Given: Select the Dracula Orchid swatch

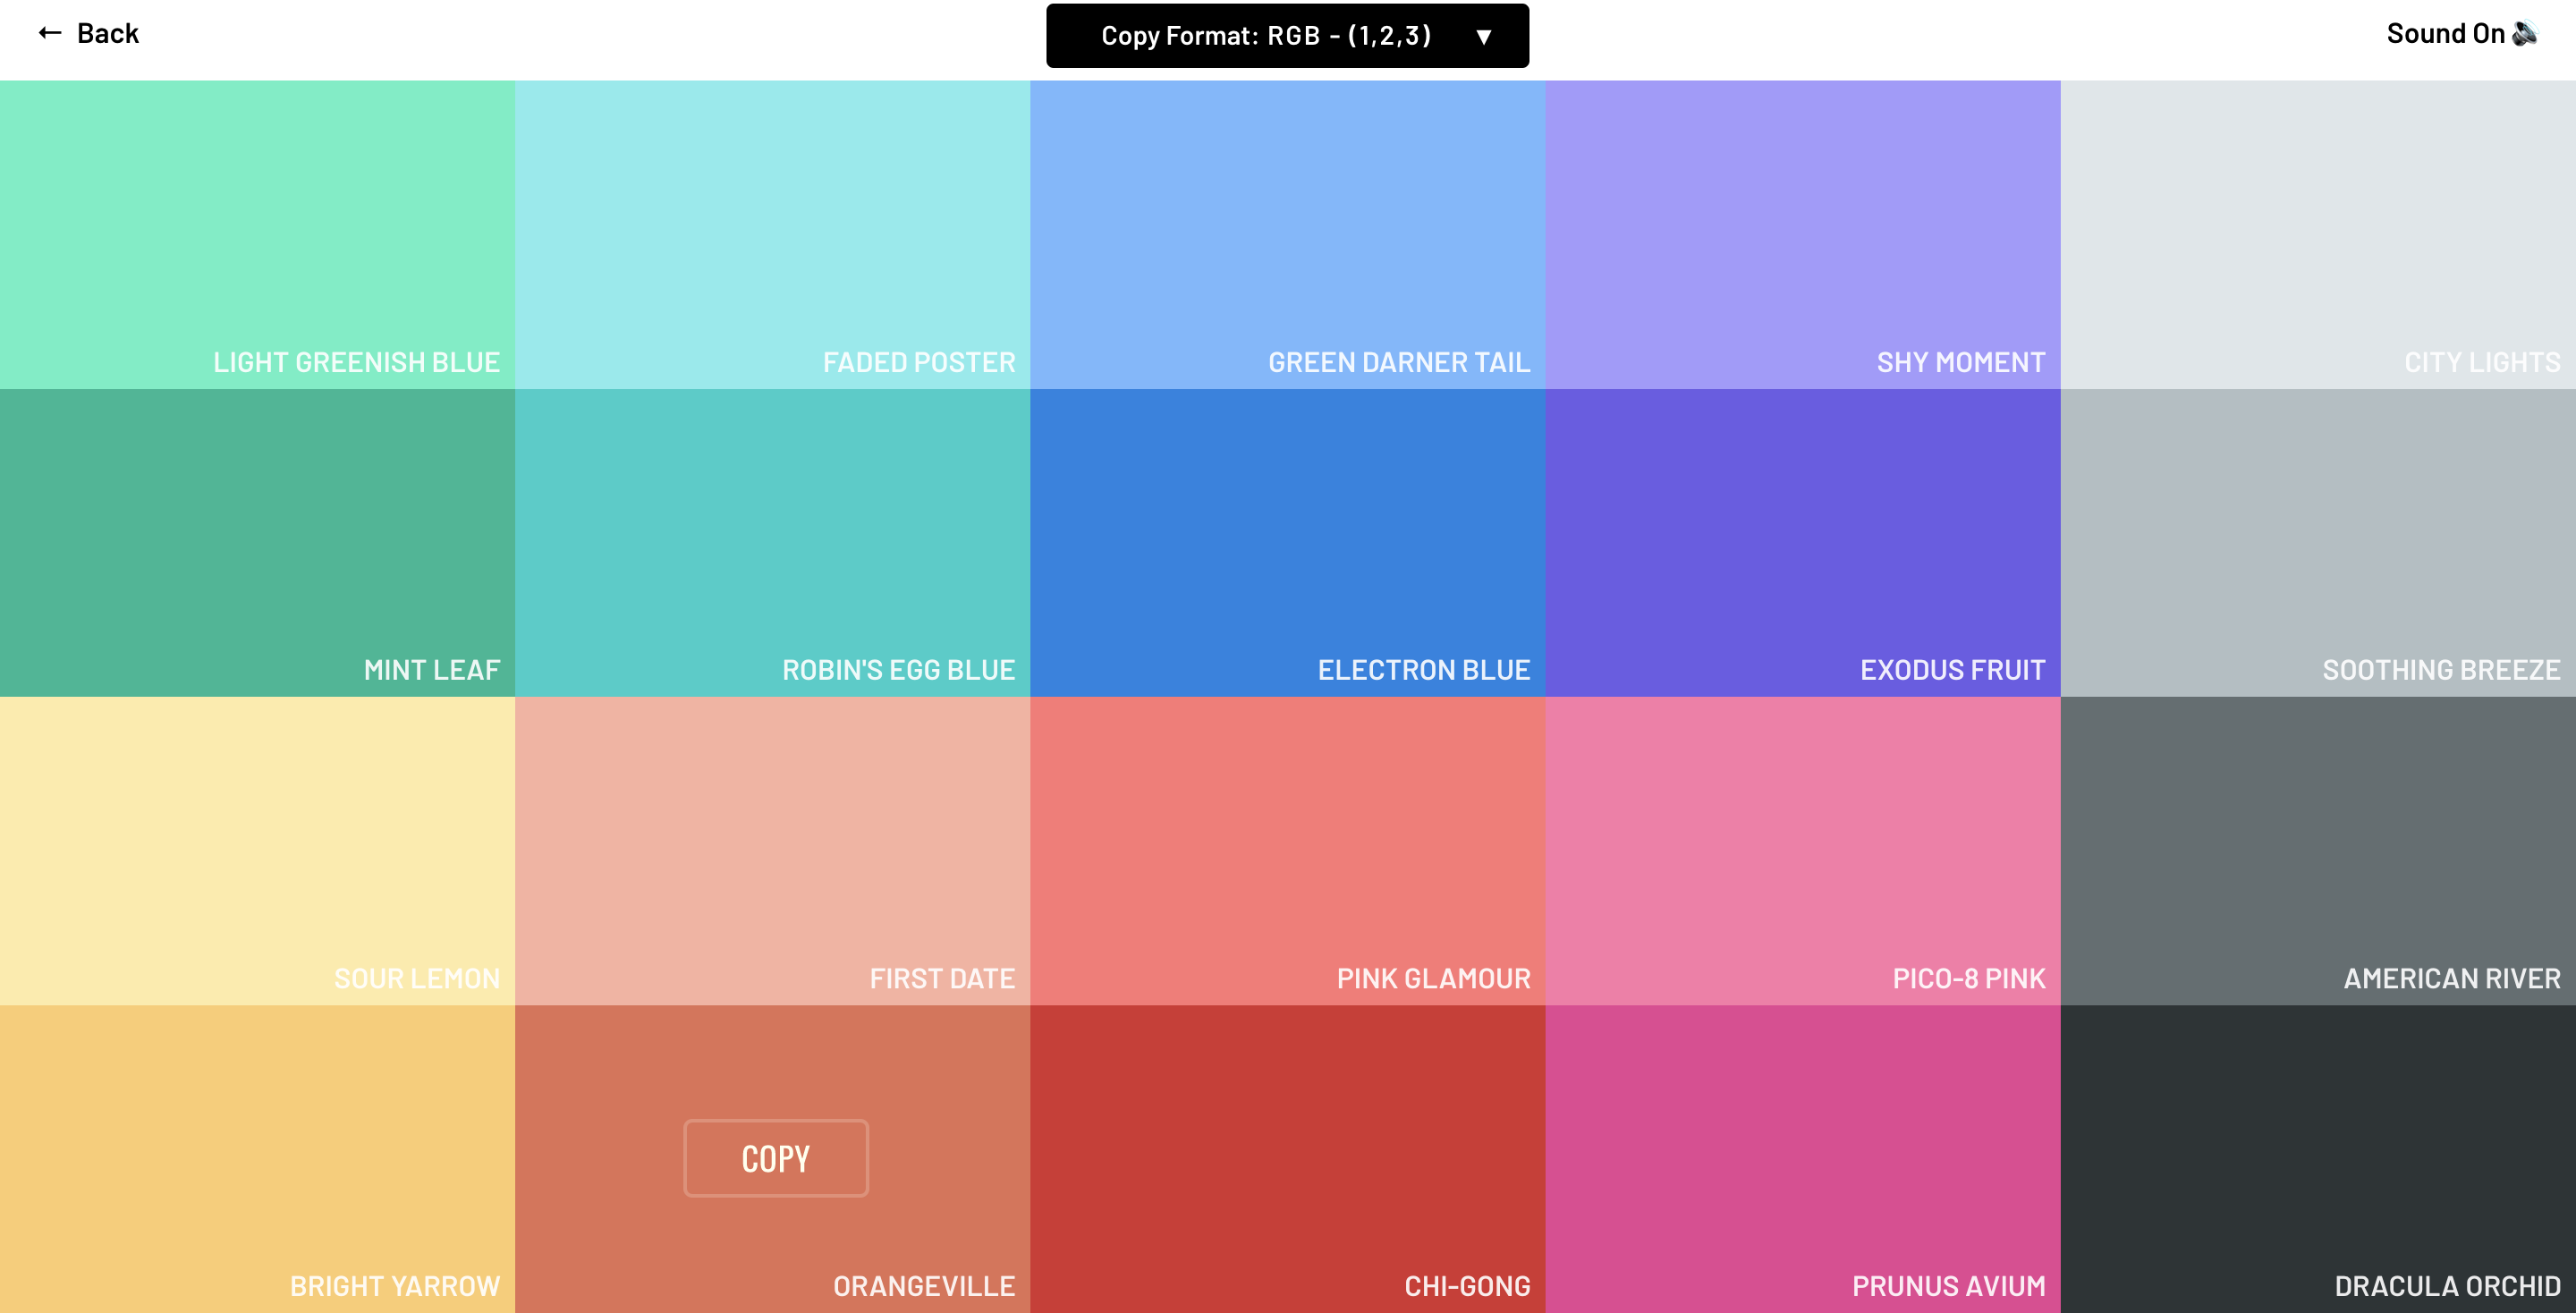Looking at the screenshot, I should (x=2317, y=1158).
